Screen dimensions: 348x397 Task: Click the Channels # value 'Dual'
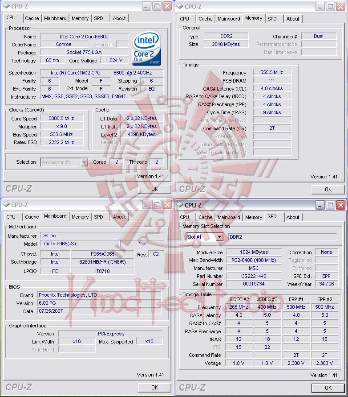pos(319,36)
